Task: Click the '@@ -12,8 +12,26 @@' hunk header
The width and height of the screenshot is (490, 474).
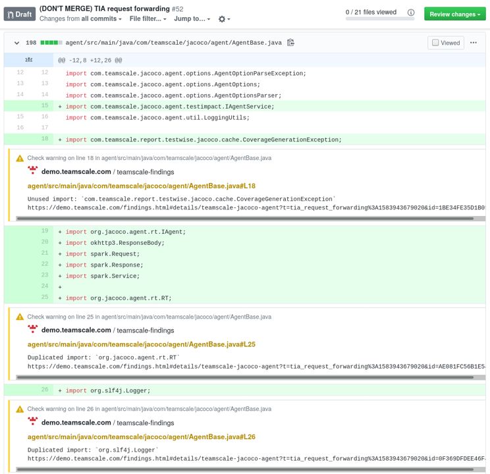Action: coord(90,61)
